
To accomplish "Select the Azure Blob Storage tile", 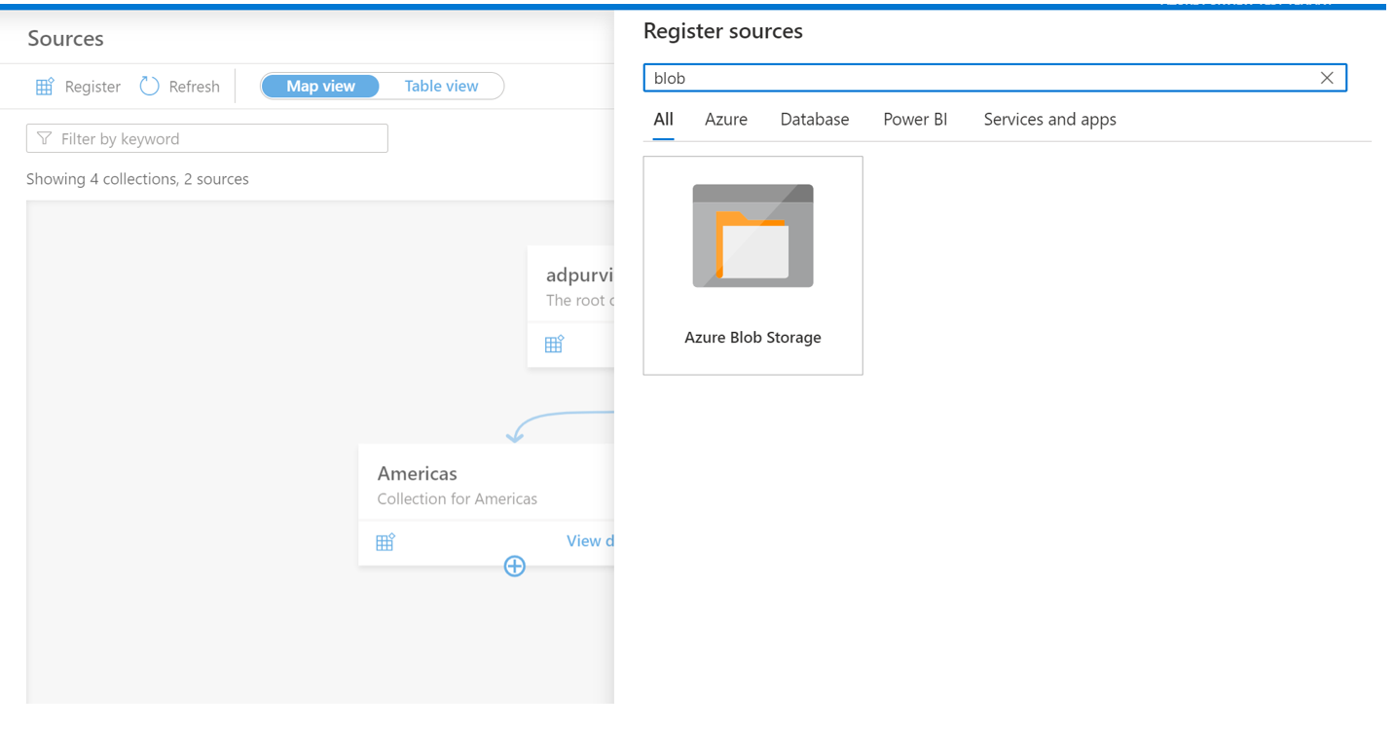I will 752,265.
